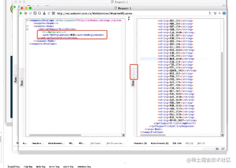The width and height of the screenshot is (236, 168).
Task: Open request Au... authentication tab
Action: click(x=25, y=143)
